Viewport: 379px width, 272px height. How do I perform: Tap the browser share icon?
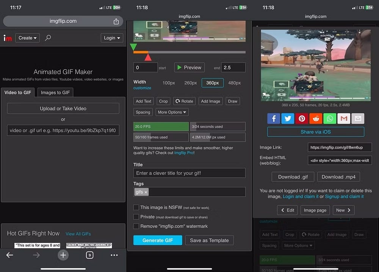(x=116, y=22)
